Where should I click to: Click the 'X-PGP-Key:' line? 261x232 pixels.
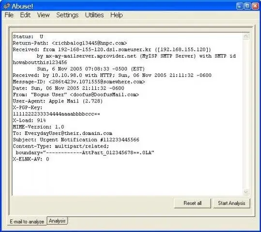28,107
